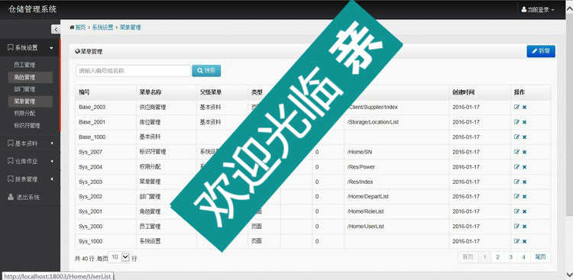Open 菜单管理 in the sidebar

click(x=30, y=101)
